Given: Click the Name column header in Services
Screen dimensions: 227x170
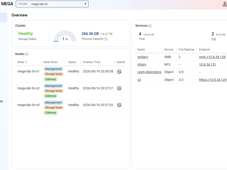Looking at the screenshot, I should click(141, 50).
